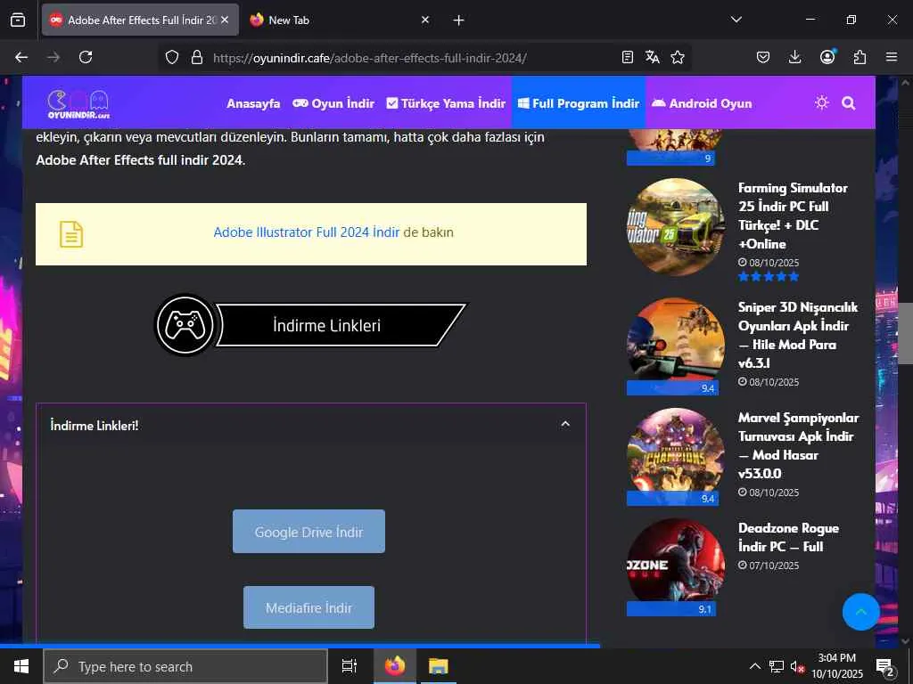Click the Oyunindir.cafe site logo
This screenshot has height=684, width=913.
[x=78, y=104]
